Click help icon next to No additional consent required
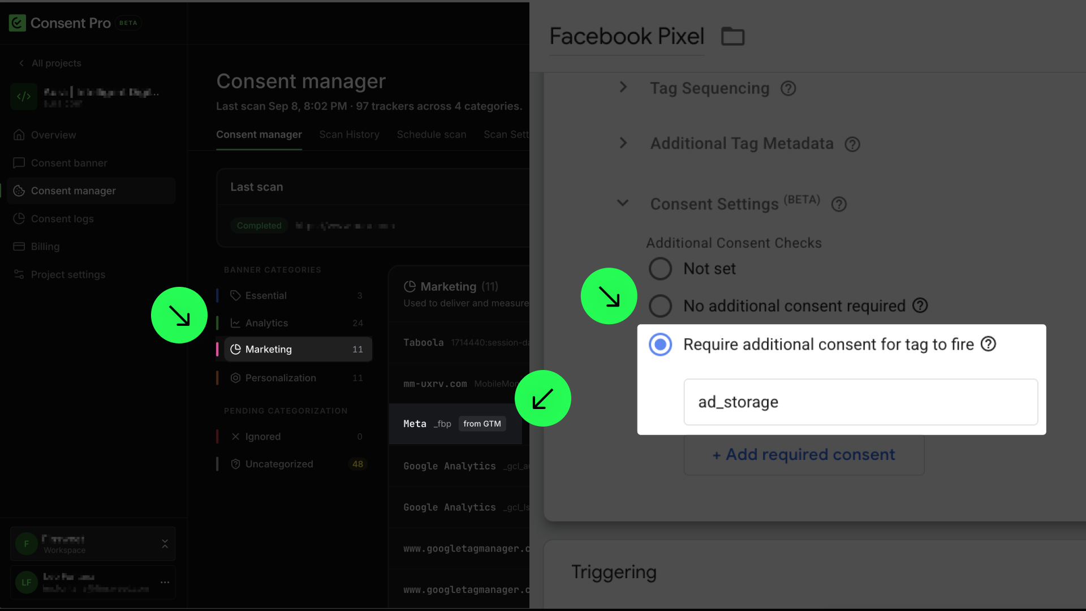Screen dimensions: 1086x611 coord(920,305)
